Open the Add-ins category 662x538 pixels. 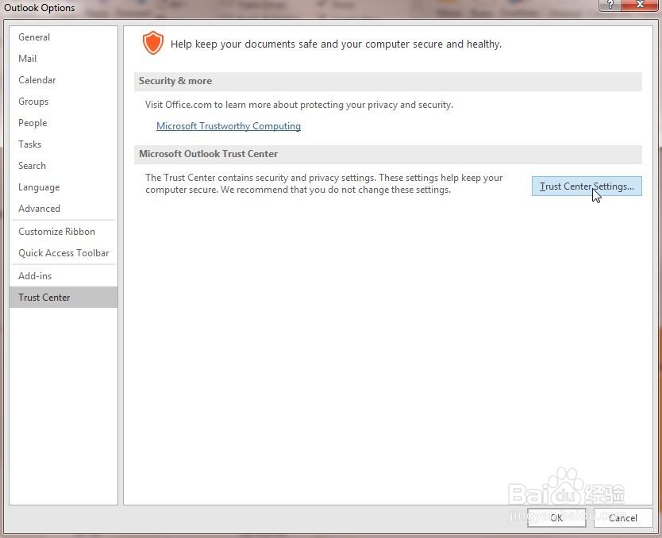point(64,276)
